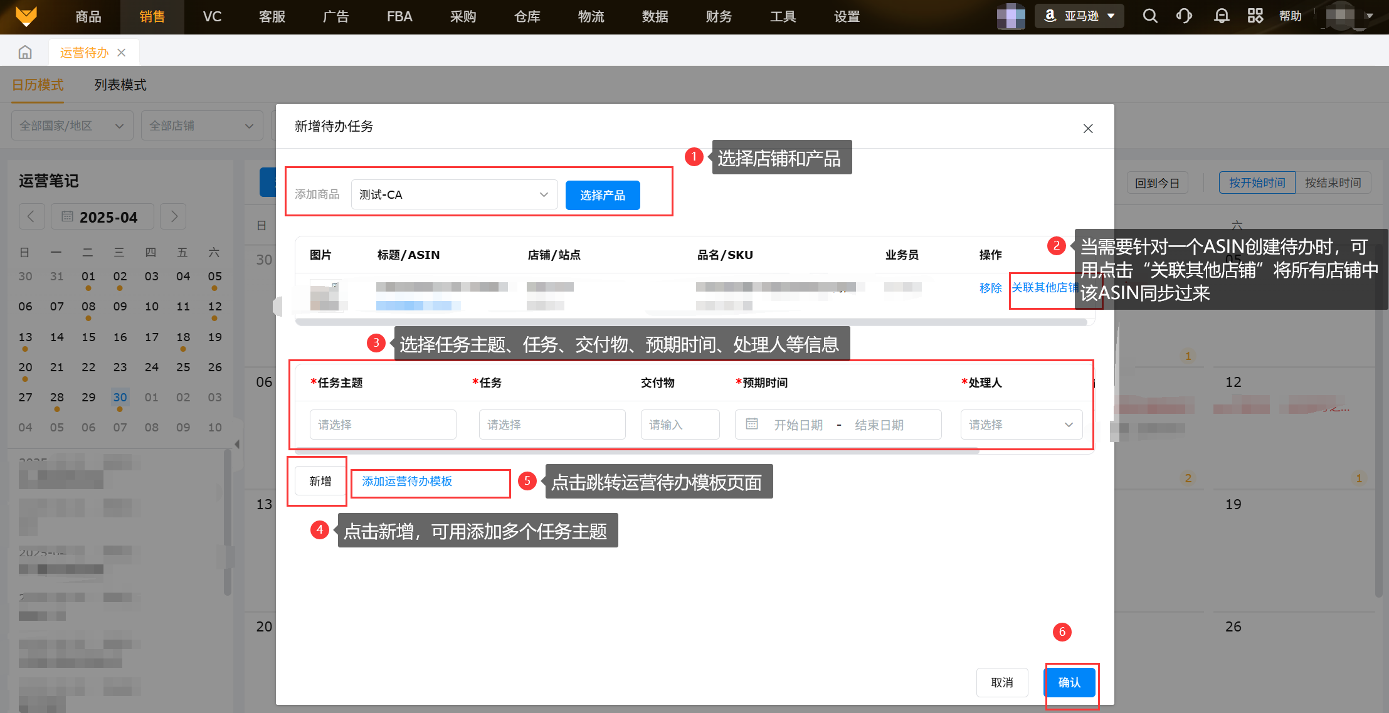Open the 测试-CA store dropdown
Viewport: 1389px width, 713px height.
454,194
